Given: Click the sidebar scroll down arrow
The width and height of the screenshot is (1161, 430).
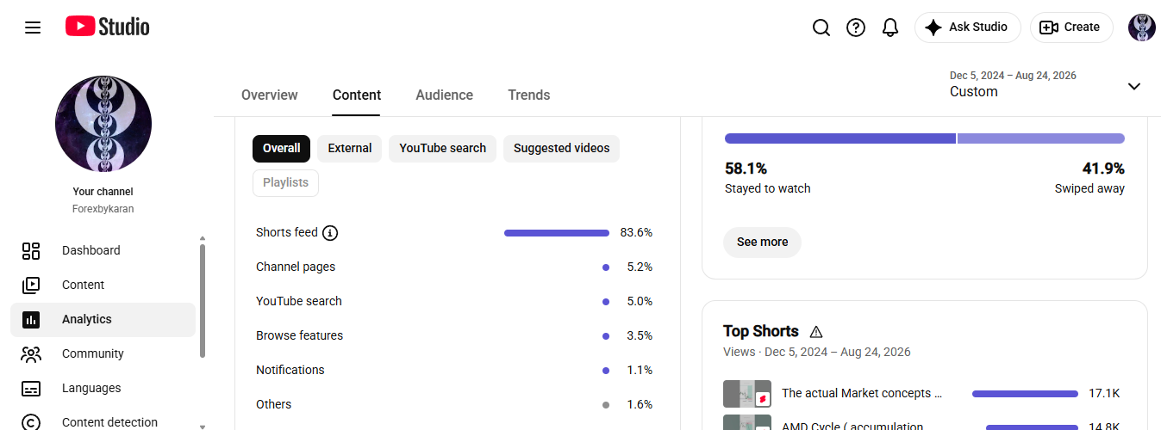Looking at the screenshot, I should 203,426.
